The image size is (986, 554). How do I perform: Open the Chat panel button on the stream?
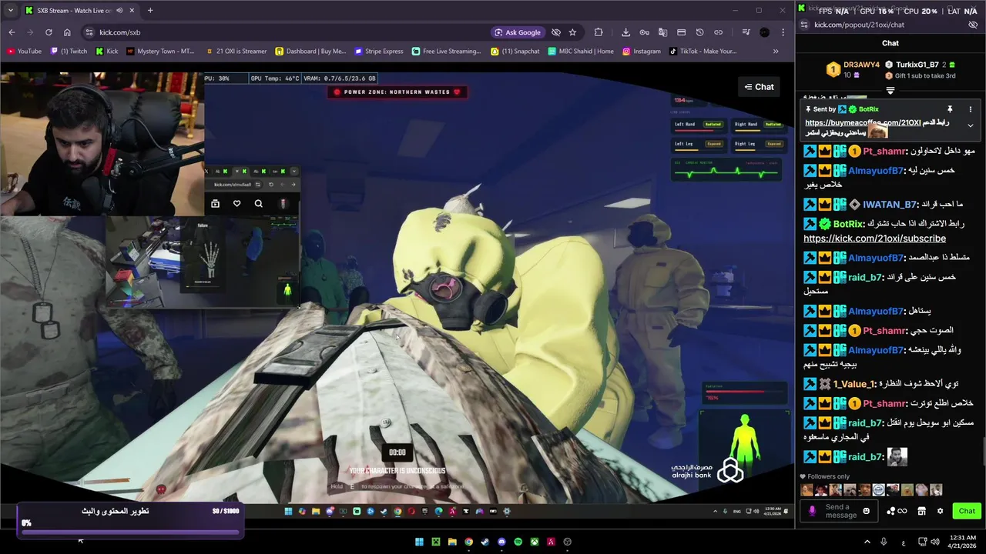759,87
